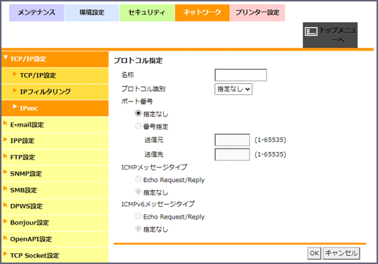
Task: Select the ネットワーク tab
Action: coord(202,12)
